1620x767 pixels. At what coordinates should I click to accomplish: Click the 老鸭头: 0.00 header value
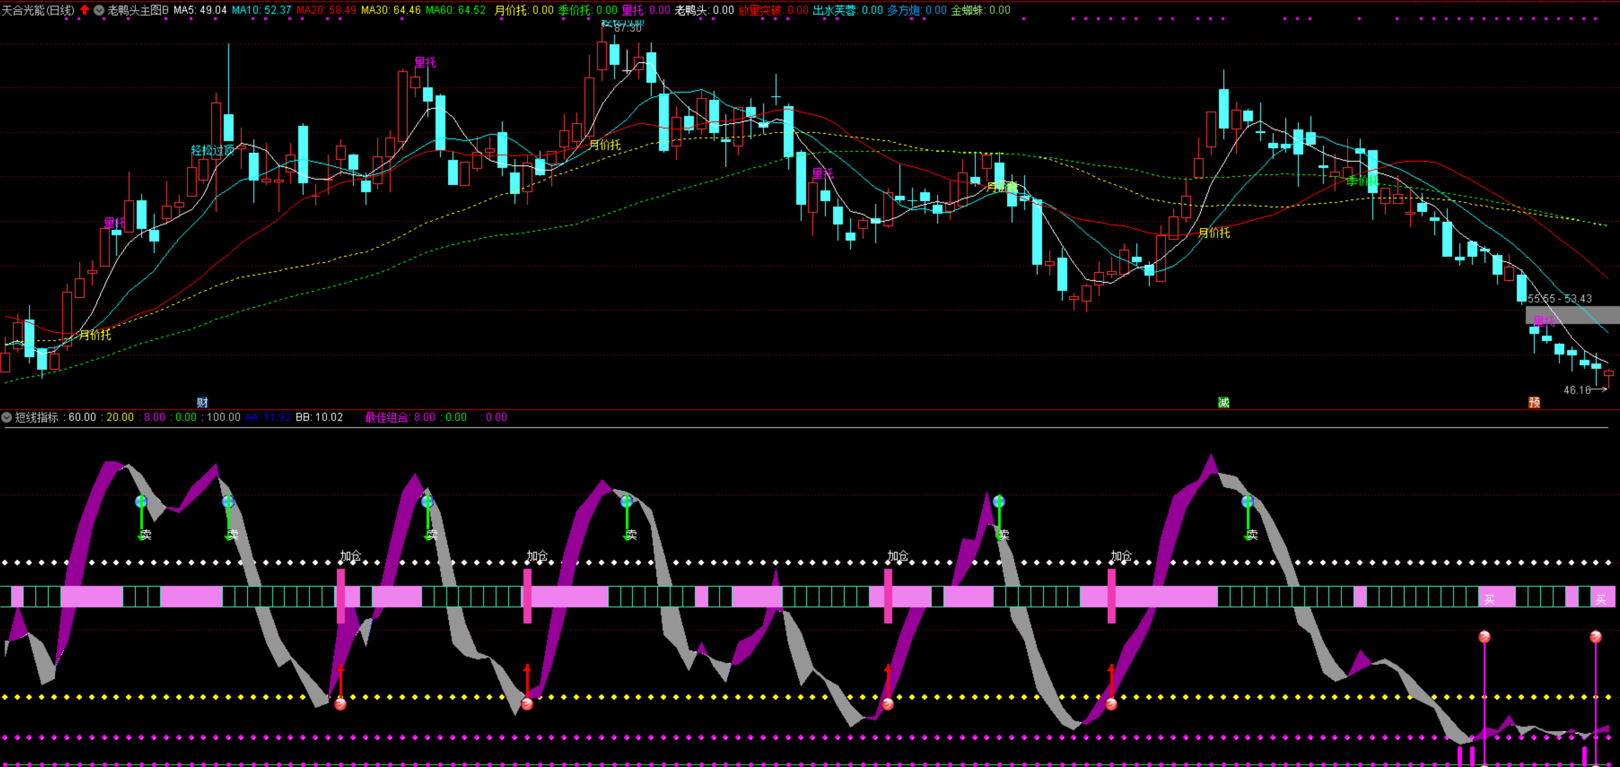click(x=704, y=10)
